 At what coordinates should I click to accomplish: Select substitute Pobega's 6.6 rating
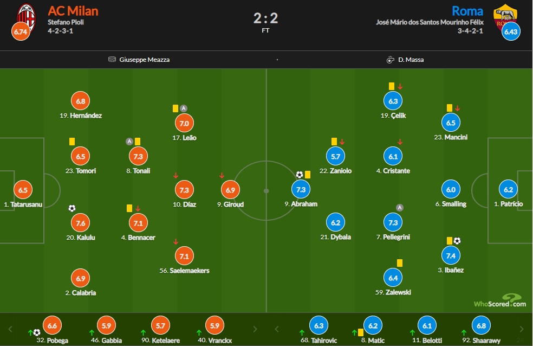coord(52,325)
